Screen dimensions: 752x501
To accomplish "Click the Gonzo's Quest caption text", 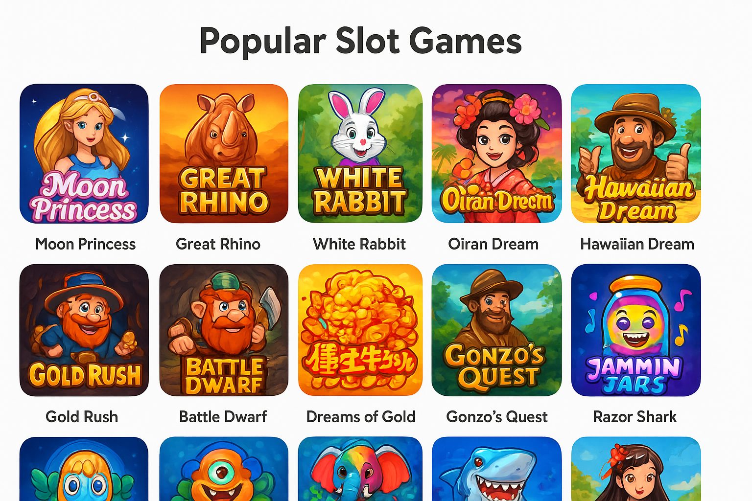I will click(496, 416).
